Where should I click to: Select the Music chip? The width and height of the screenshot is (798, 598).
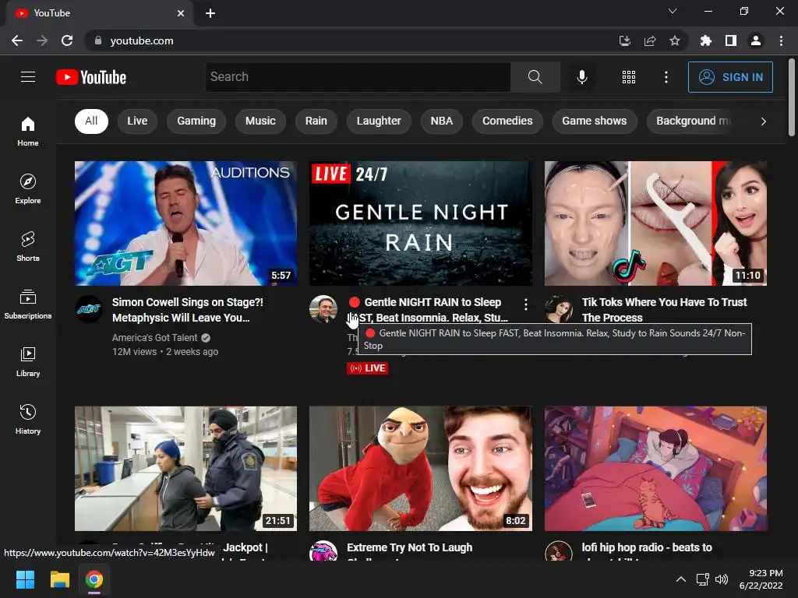(x=260, y=121)
